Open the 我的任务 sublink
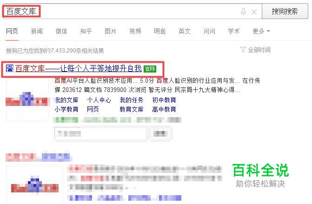The height and width of the screenshot is (204, 312). click(x=132, y=100)
